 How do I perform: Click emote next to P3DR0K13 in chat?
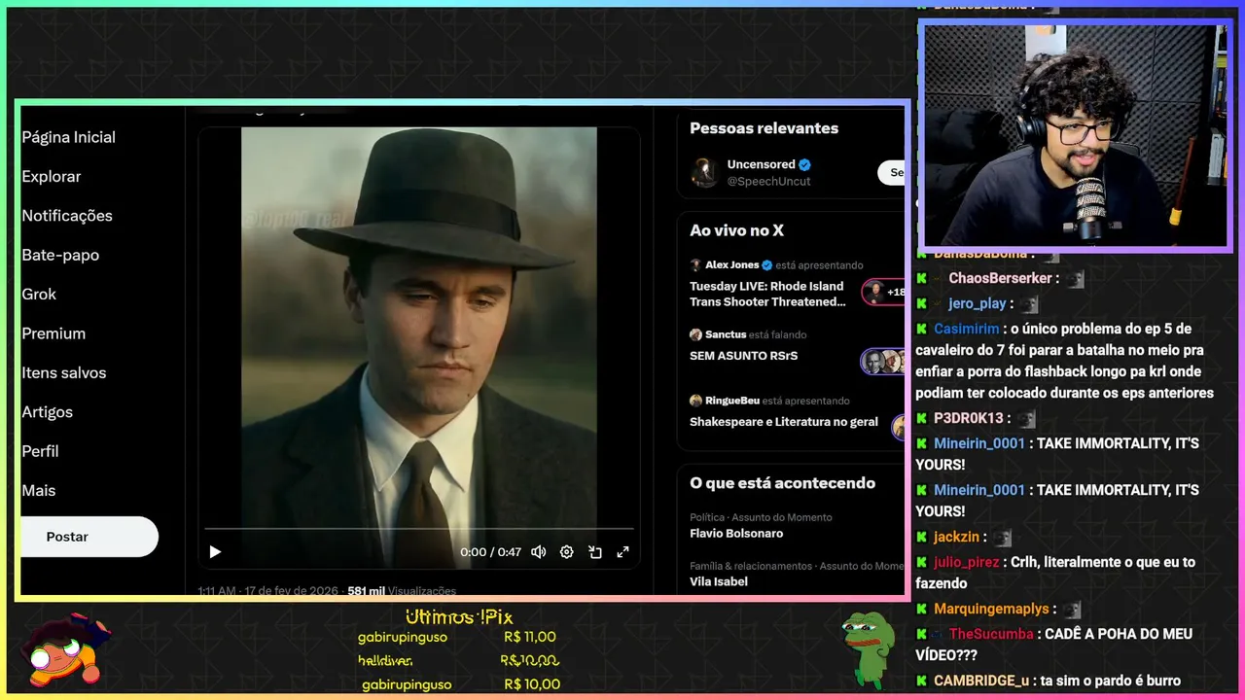click(x=1026, y=419)
